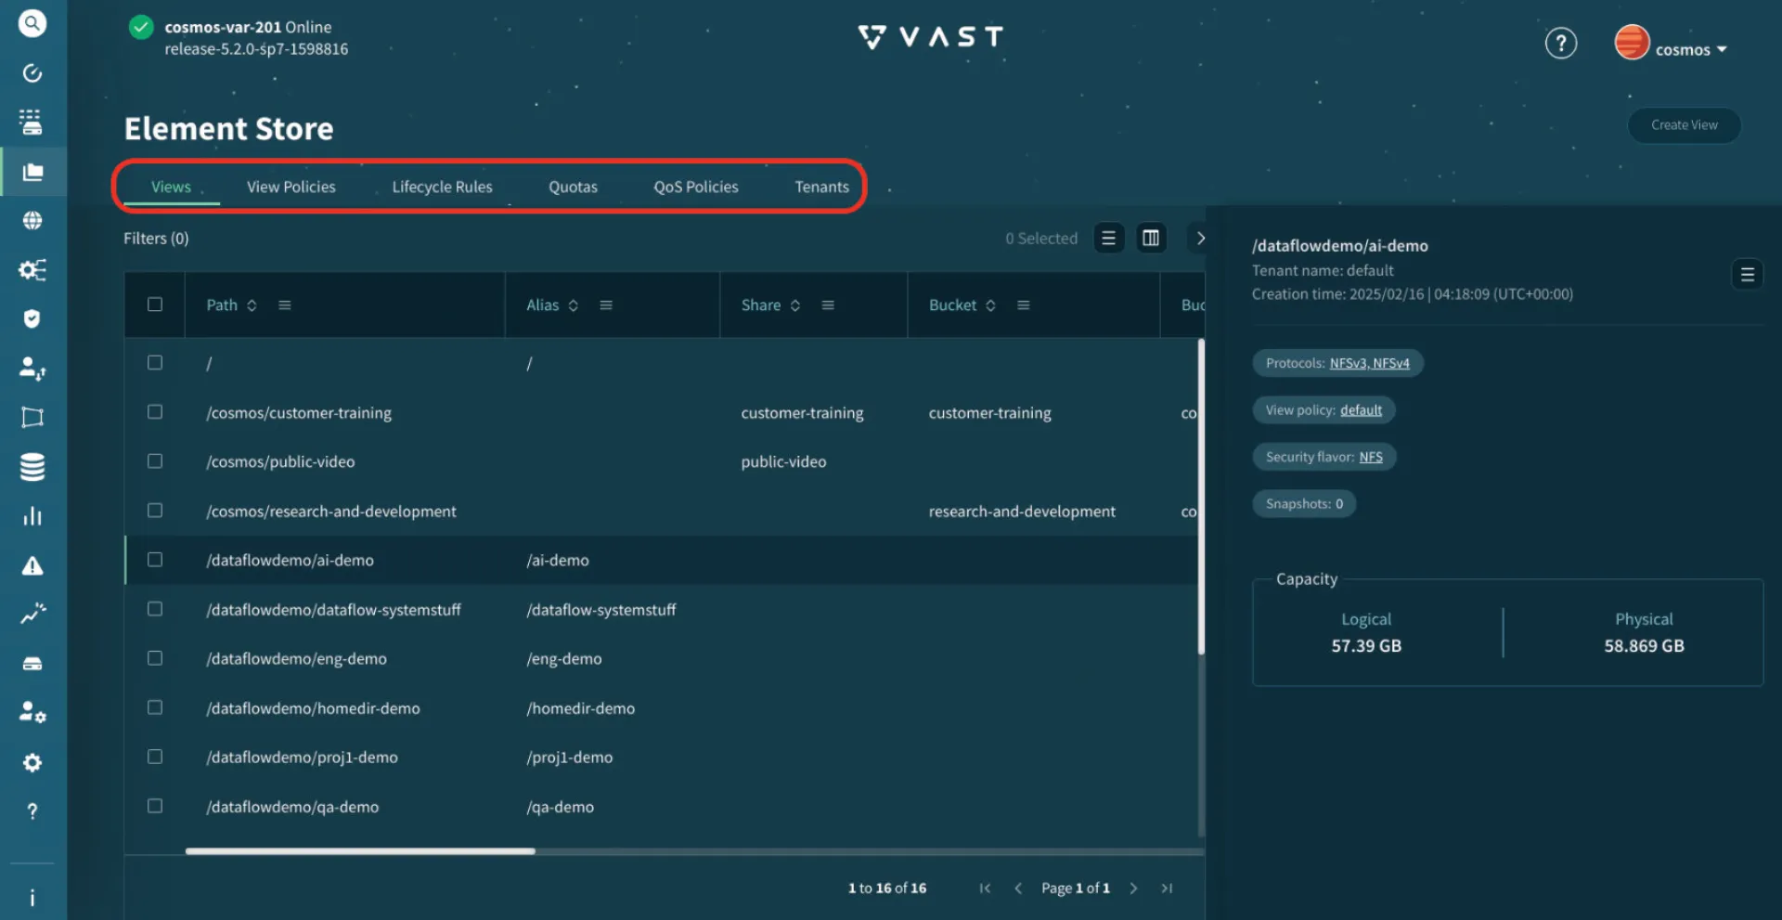Select the Element Store folder icon
Screen dimensions: 1782x920
point(32,172)
